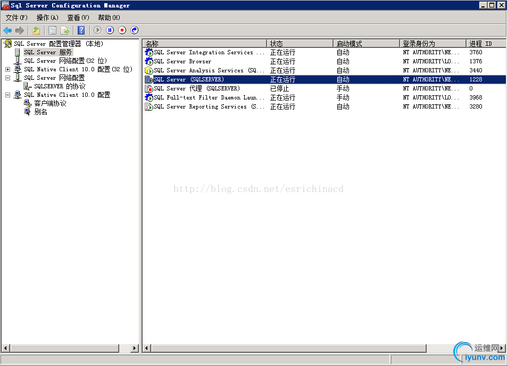Open the 帮助(H) menu

point(109,18)
